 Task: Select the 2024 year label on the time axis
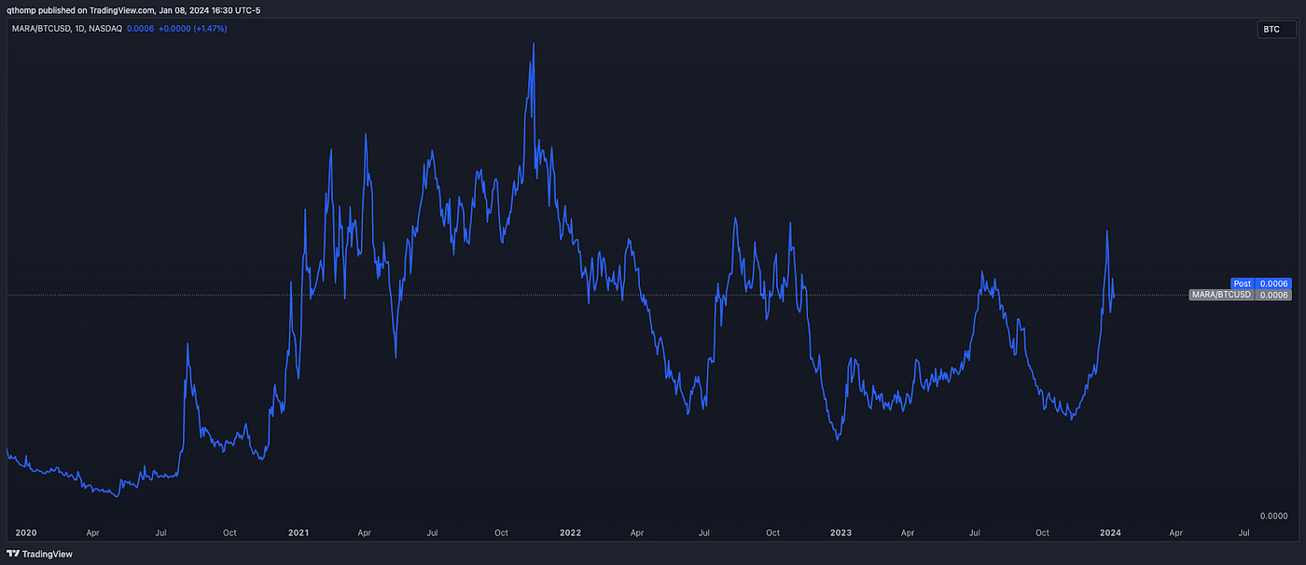click(x=1110, y=532)
